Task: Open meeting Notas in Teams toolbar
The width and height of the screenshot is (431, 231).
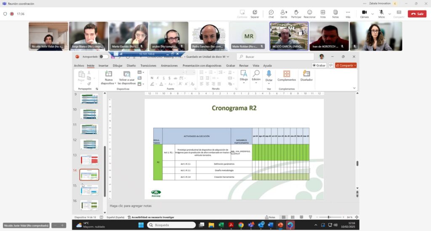Action: pyautogui.click(x=335, y=14)
